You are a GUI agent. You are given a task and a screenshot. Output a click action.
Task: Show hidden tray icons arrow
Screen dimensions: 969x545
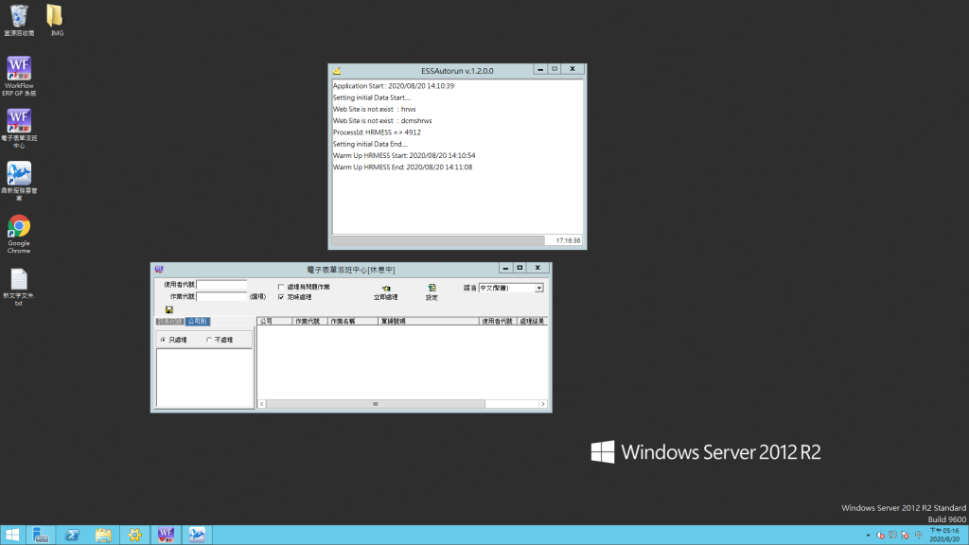tap(868, 536)
